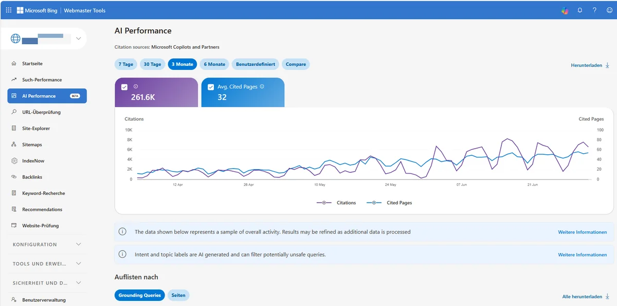
Task: Click the Sitemaps hierarchy icon
Action: coord(14,145)
